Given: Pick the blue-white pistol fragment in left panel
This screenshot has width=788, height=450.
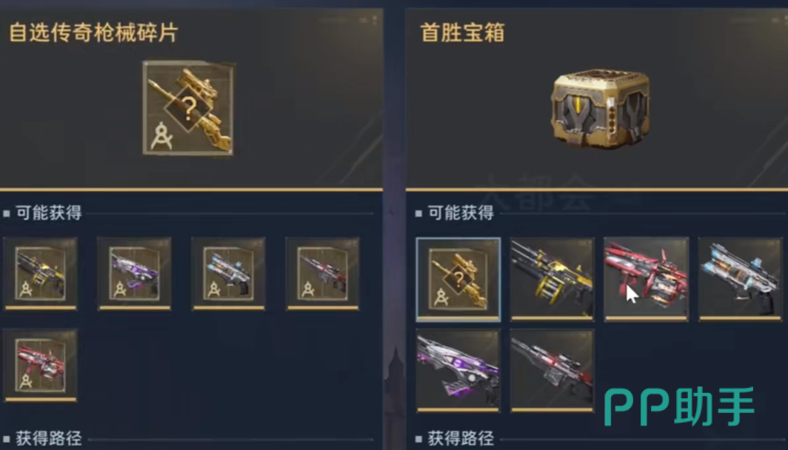Looking at the screenshot, I should [x=229, y=274].
